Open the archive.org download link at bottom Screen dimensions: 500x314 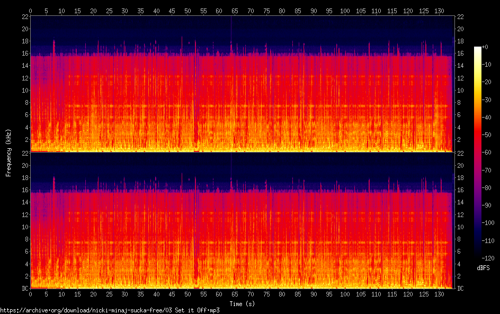pos(110,310)
